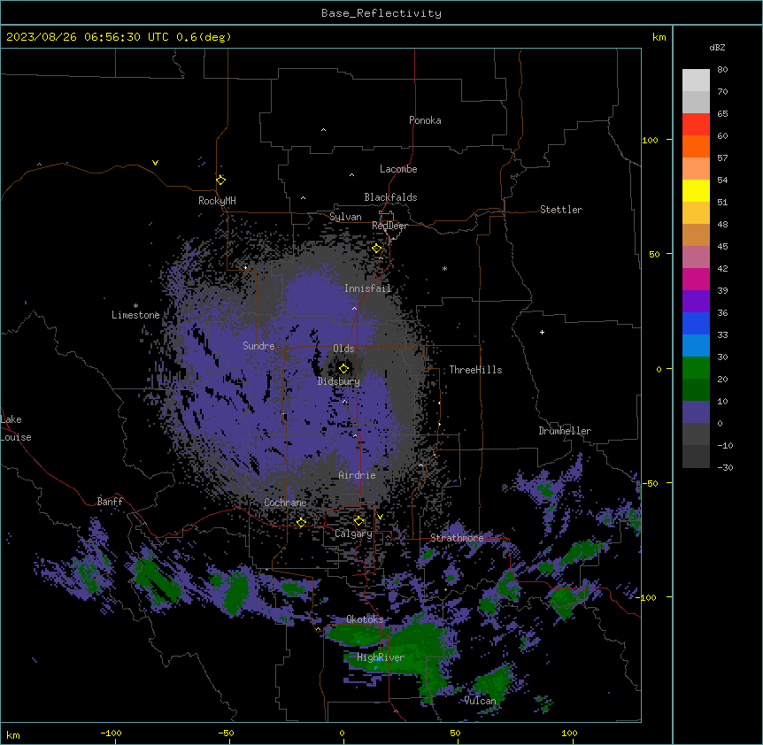
Task: Click the Drumheller city label
Action: pos(565,431)
